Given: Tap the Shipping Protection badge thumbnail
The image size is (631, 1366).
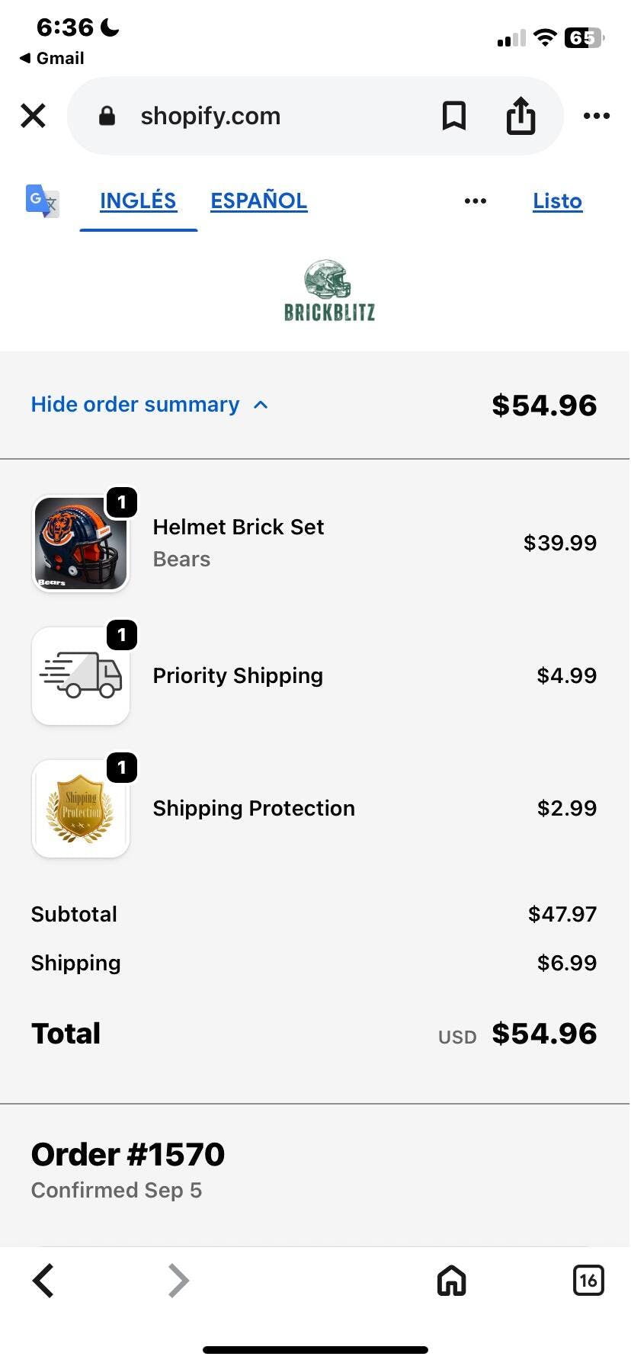Looking at the screenshot, I should pos(81,809).
